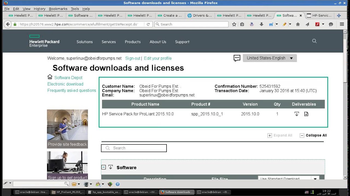Click the Edit your profile link

pyautogui.click(x=158, y=58)
